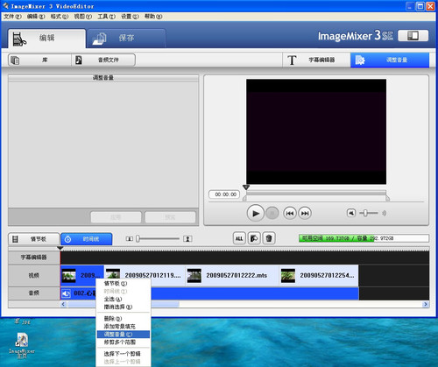This screenshot has width=438, height=367.
Task: Select the 音频 audio track label
Action: [x=34, y=293]
